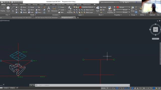Expand the Layers panel
This screenshot has width=161, height=90.
81,15
